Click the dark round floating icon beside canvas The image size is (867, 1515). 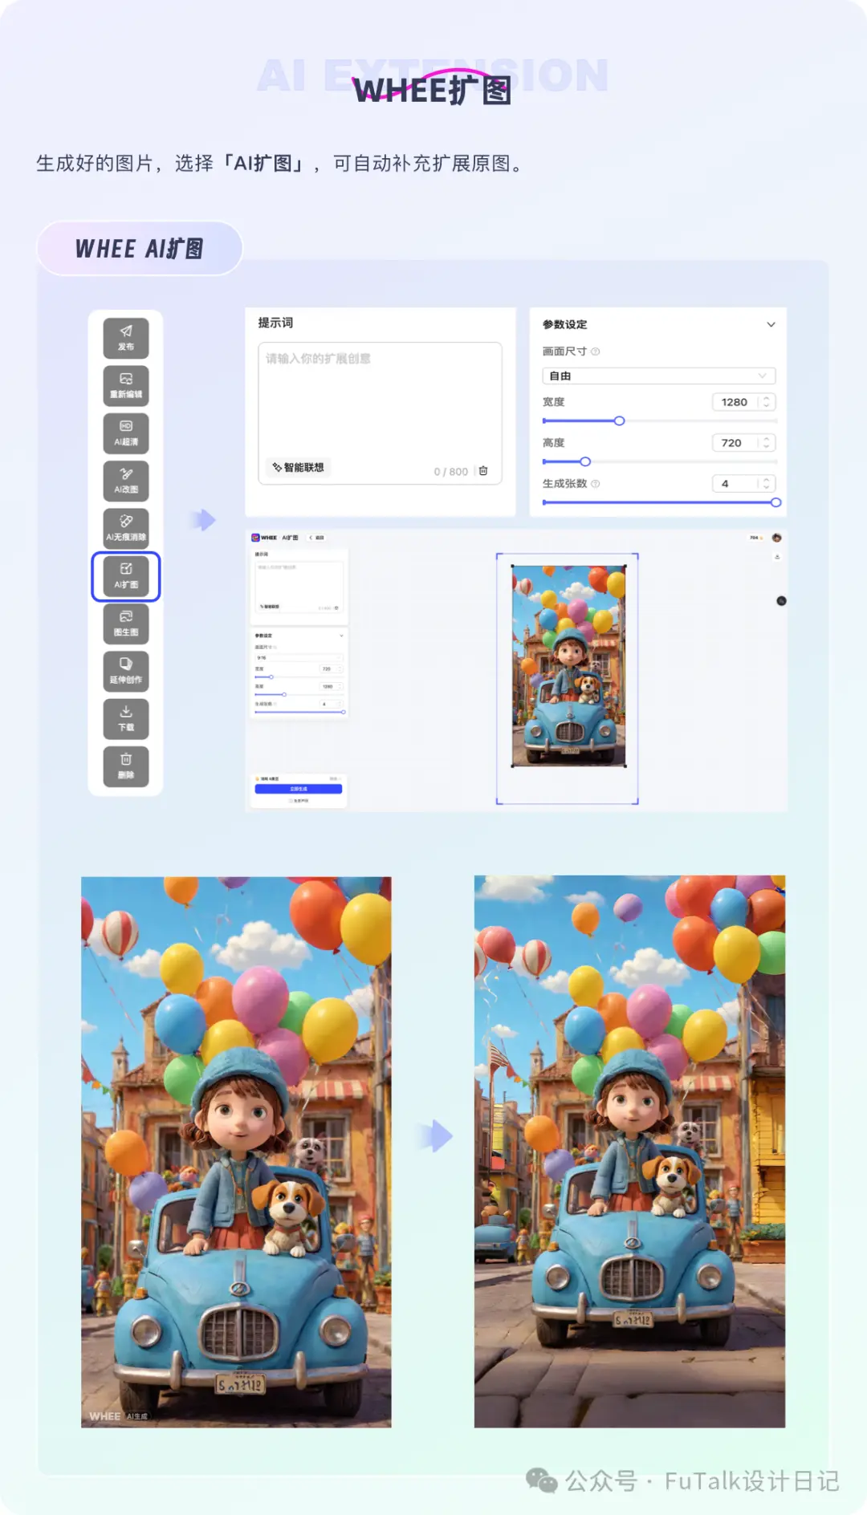pyautogui.click(x=781, y=601)
